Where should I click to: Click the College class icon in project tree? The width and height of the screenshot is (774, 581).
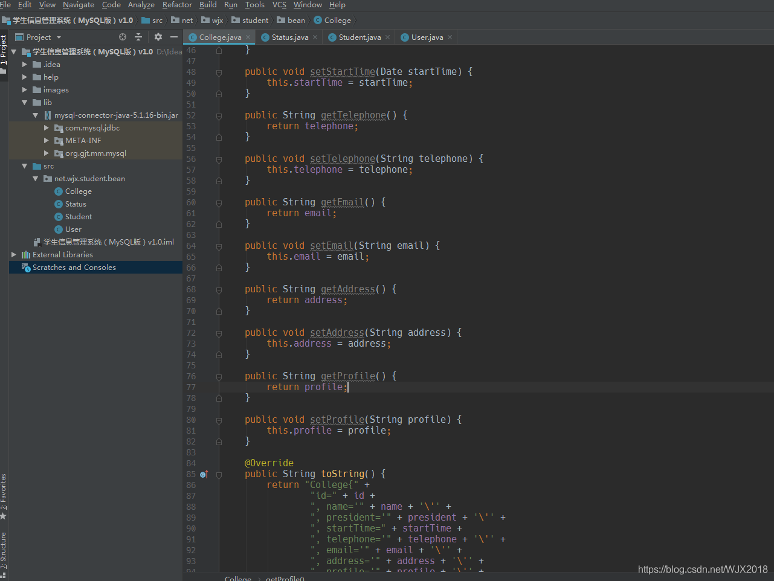[x=59, y=191]
